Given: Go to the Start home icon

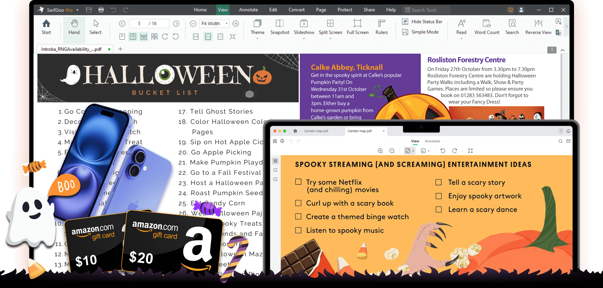Looking at the screenshot, I should tap(46, 27).
